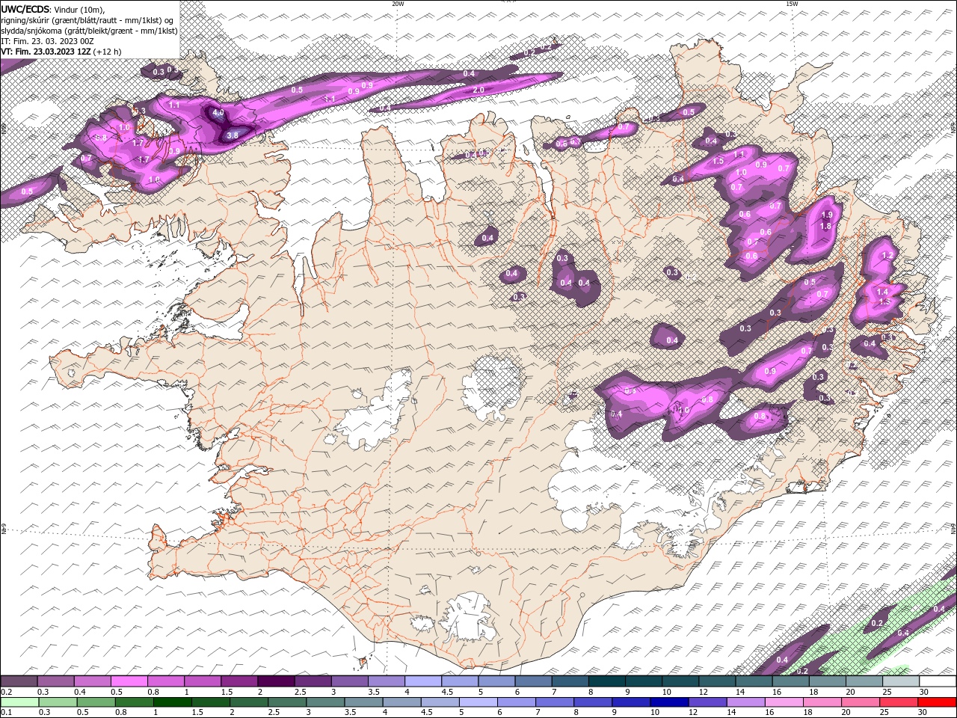Select green-row legend swatch between 20 and 25

(861, 702)
